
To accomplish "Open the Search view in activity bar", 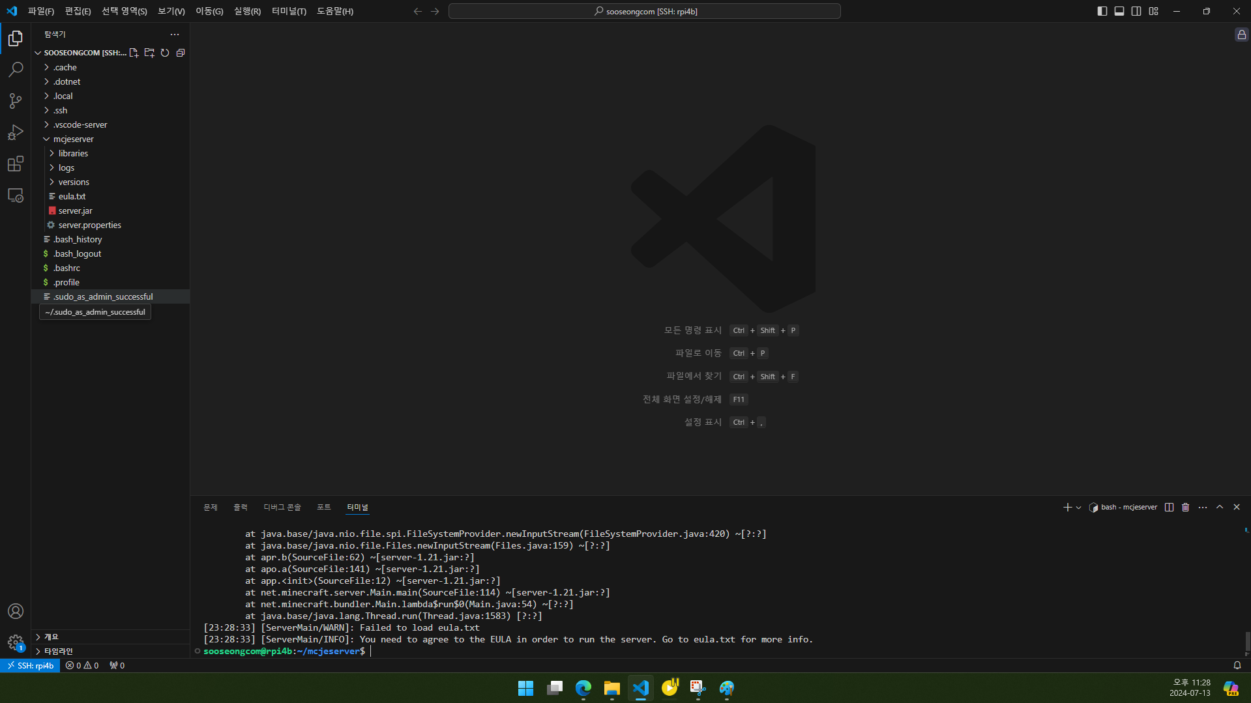I will coord(16,70).
